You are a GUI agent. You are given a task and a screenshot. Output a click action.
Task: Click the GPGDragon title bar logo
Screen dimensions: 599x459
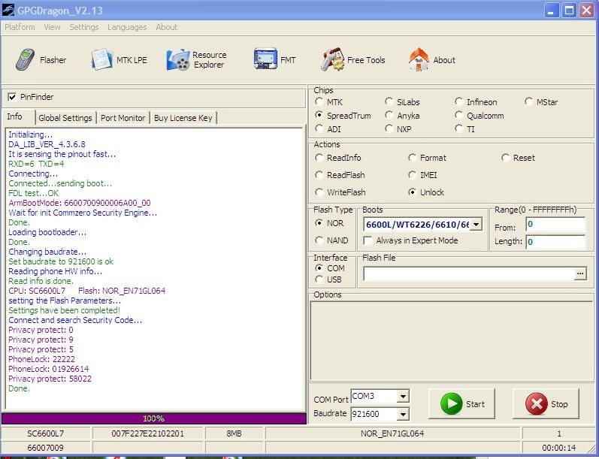coord(8,10)
